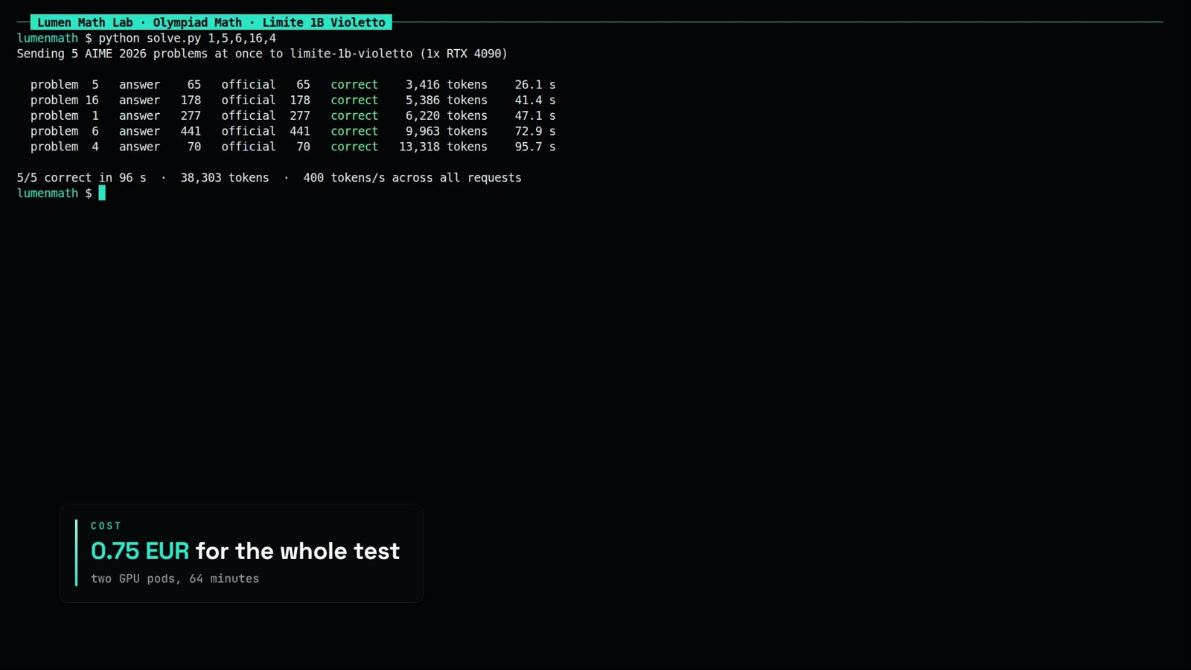Click the '3,416 tokens' value

(x=447, y=85)
